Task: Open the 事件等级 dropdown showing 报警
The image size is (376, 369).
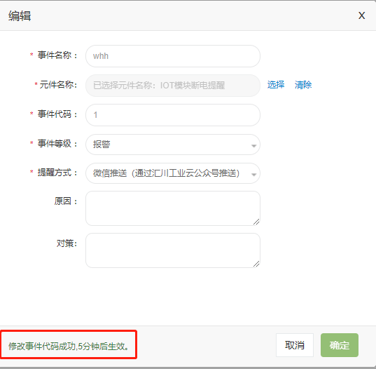Action: coord(173,145)
